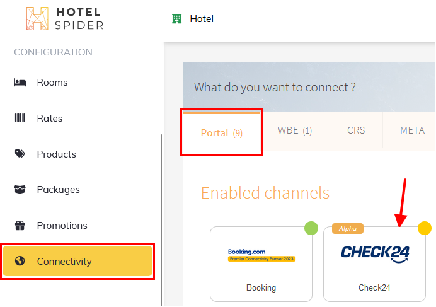Viewport: 436px width, 307px height.
Task: Open the Portal (9) tab
Action: pos(221,132)
